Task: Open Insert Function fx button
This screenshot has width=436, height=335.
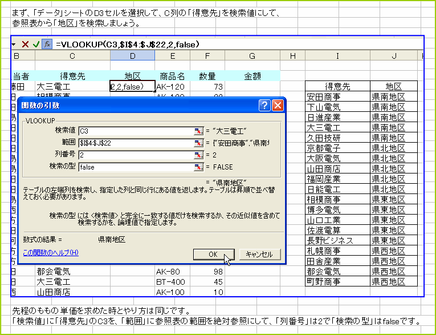Action: click(x=47, y=44)
